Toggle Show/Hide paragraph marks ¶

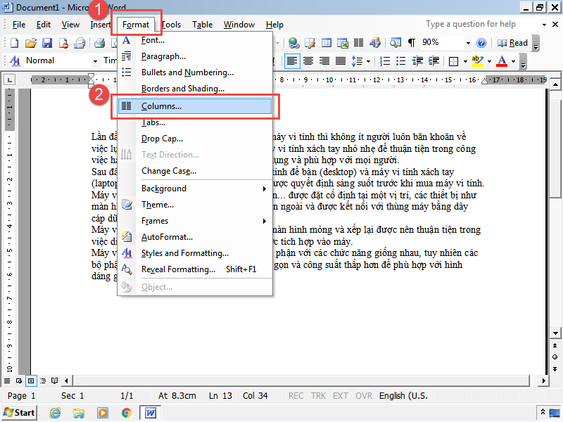click(412, 43)
